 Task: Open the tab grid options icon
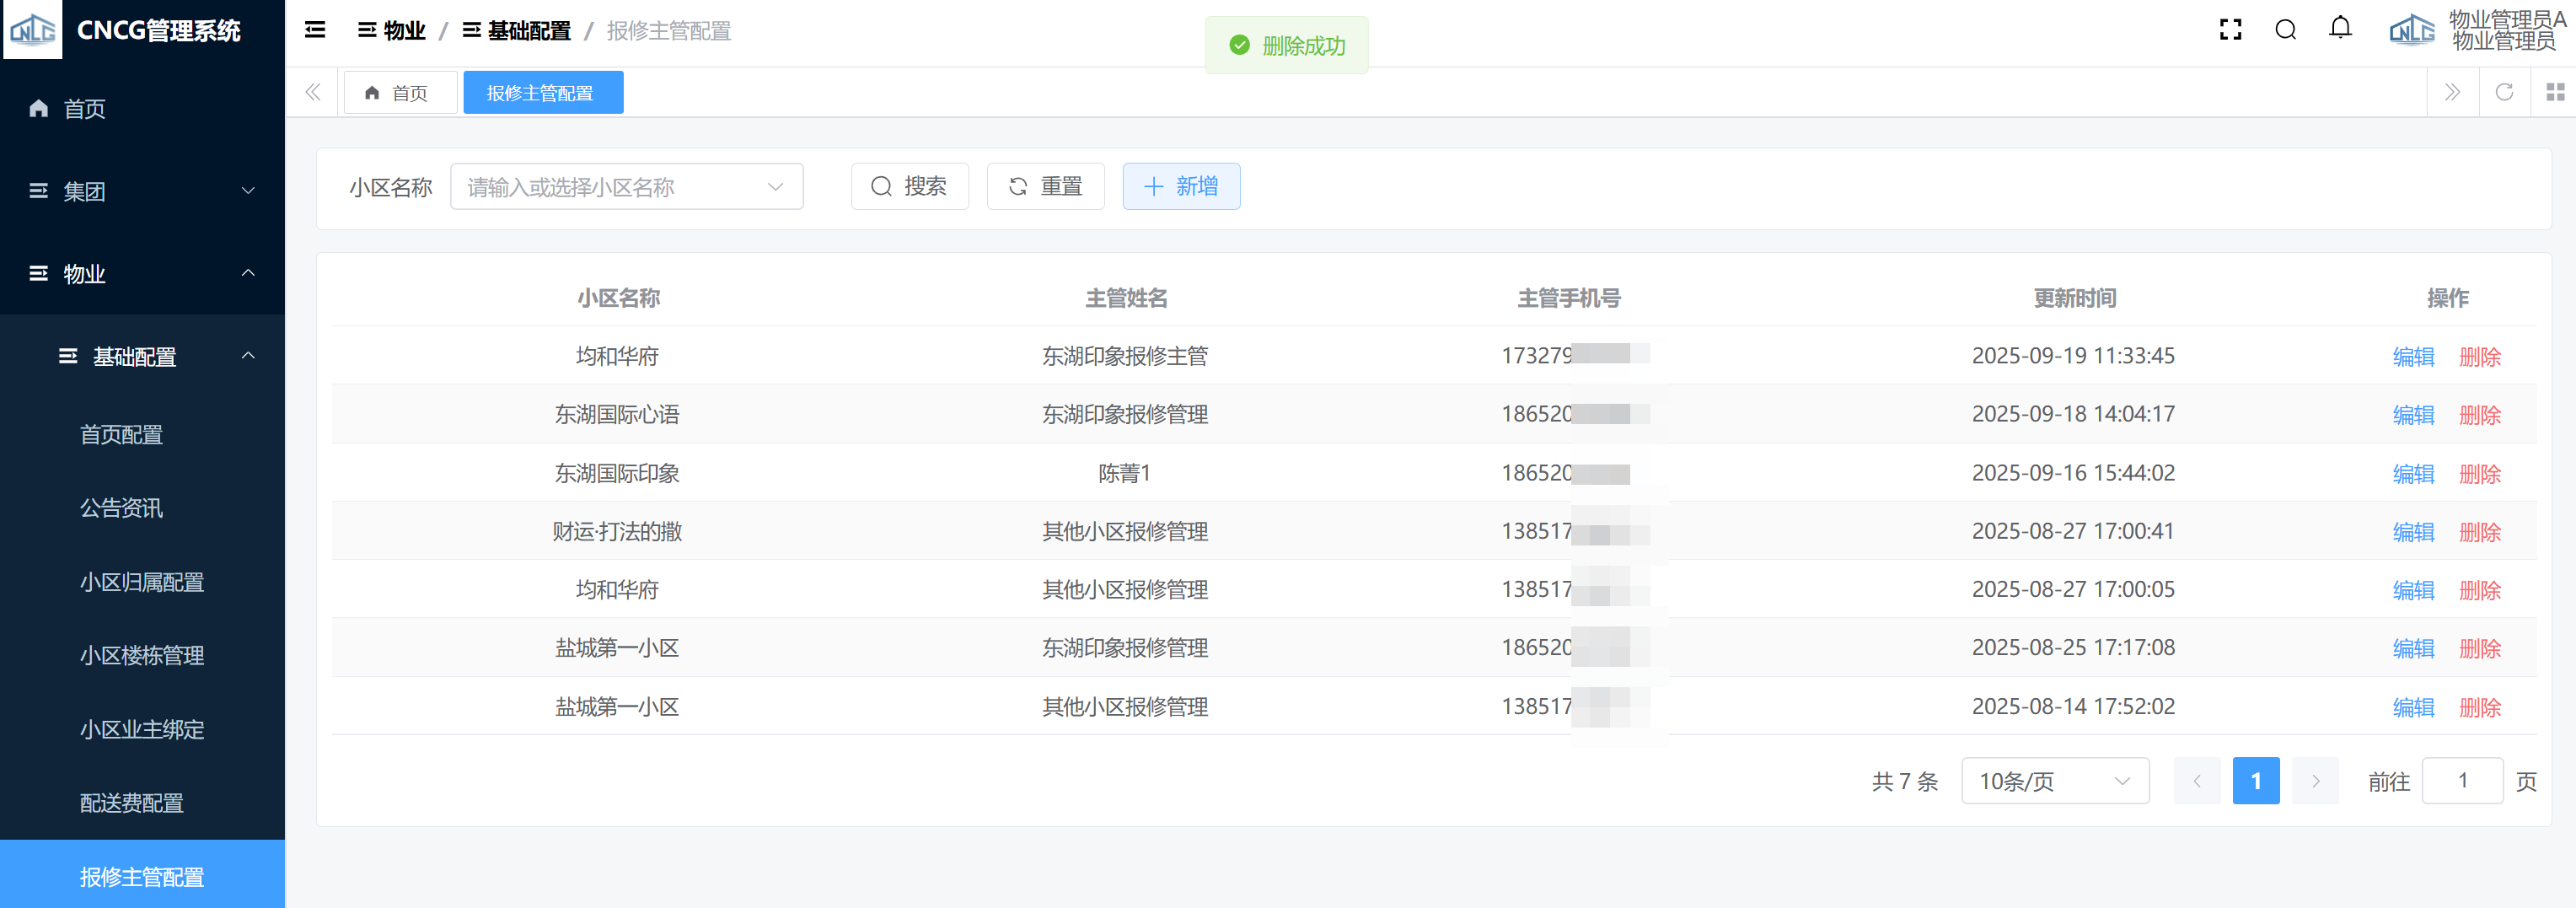coord(2555,93)
